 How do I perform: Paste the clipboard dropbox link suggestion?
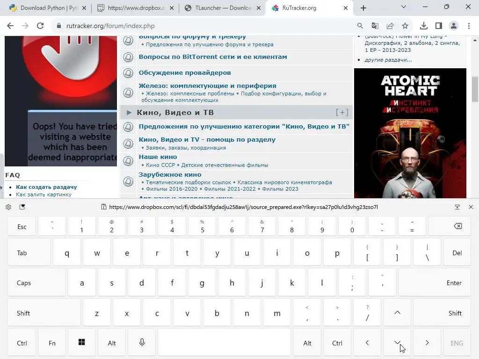coord(239,207)
